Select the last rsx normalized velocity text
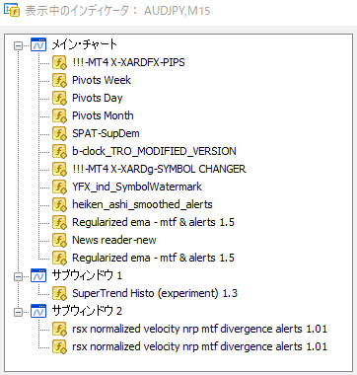Viewport: 357px width, 375px height. tap(199, 346)
